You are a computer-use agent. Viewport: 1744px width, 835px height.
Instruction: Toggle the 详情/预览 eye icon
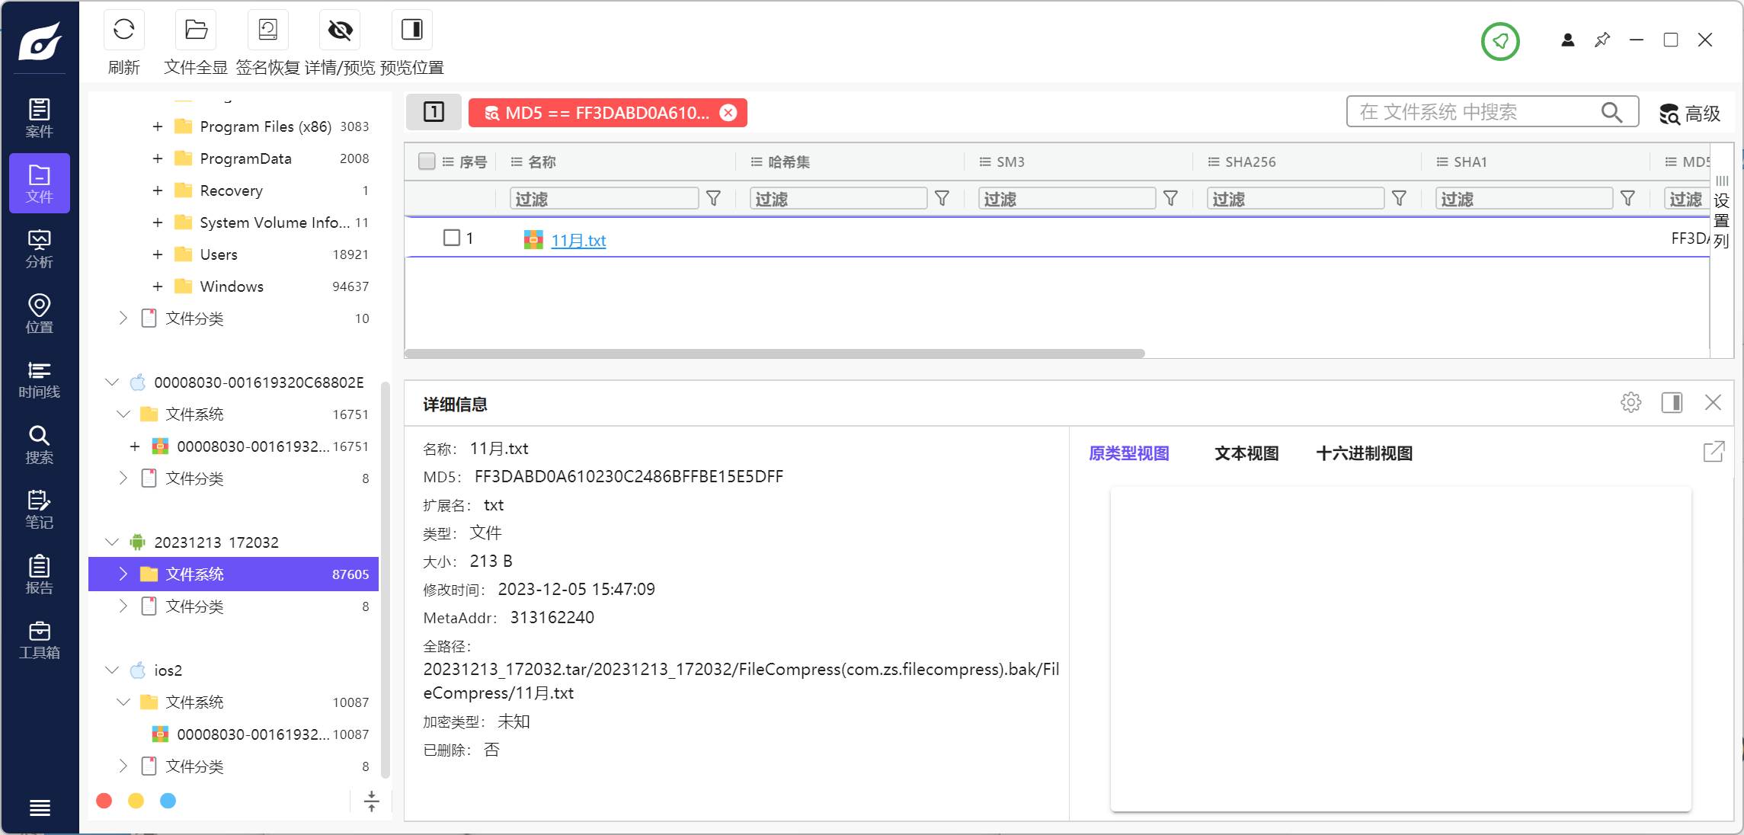tap(340, 30)
